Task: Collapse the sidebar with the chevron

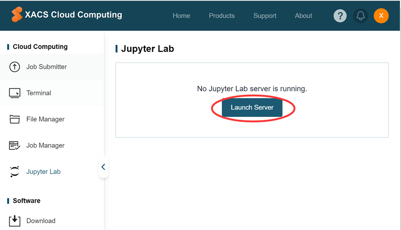Action: 103,167
